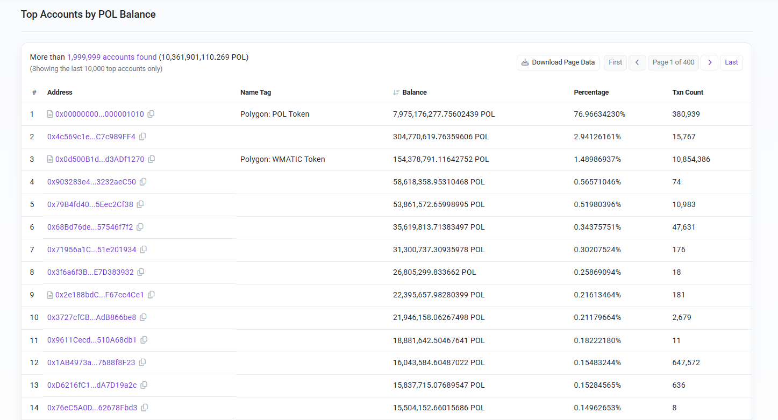Download Page Data

pos(558,62)
